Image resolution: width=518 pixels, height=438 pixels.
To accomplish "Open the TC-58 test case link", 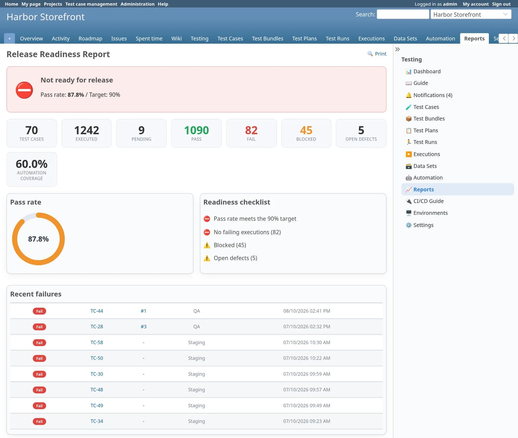I will tap(96, 343).
